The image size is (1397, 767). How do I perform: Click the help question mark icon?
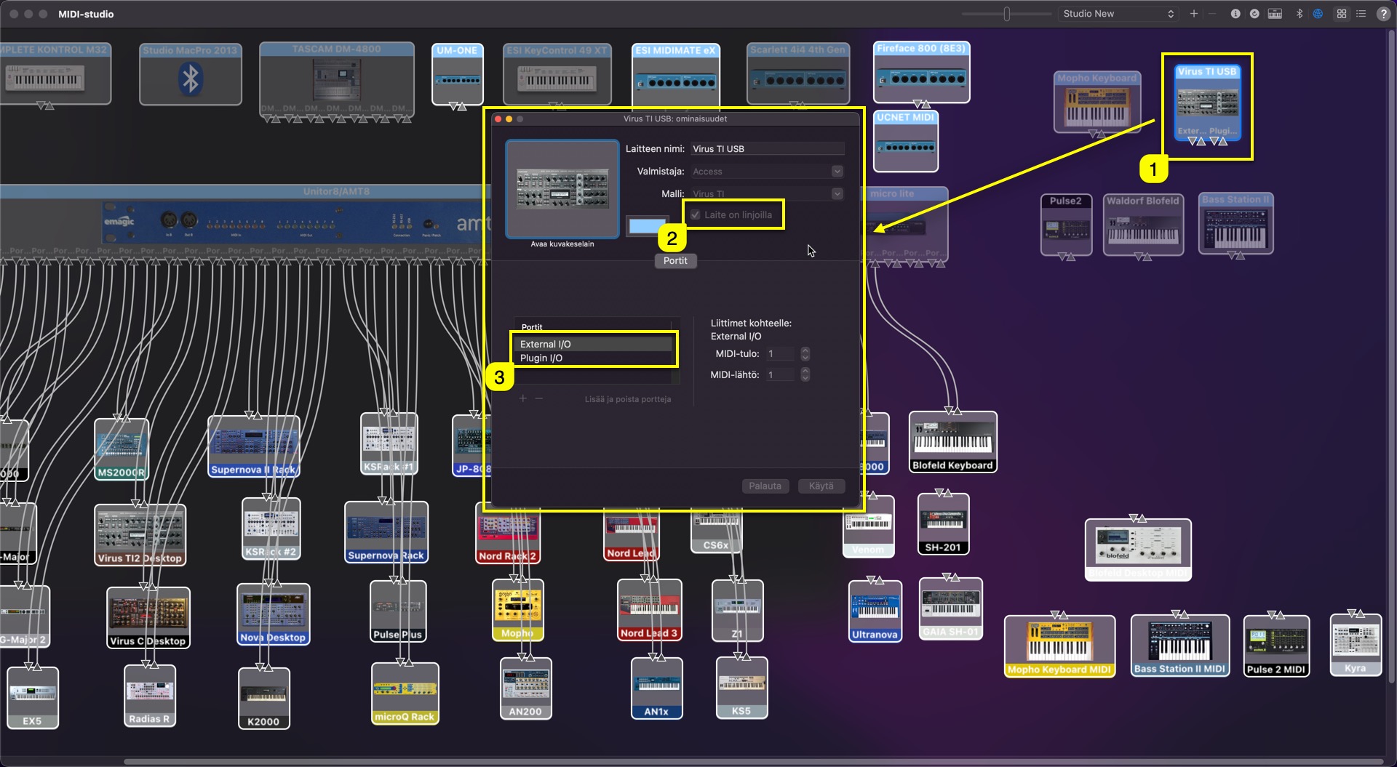(1383, 14)
